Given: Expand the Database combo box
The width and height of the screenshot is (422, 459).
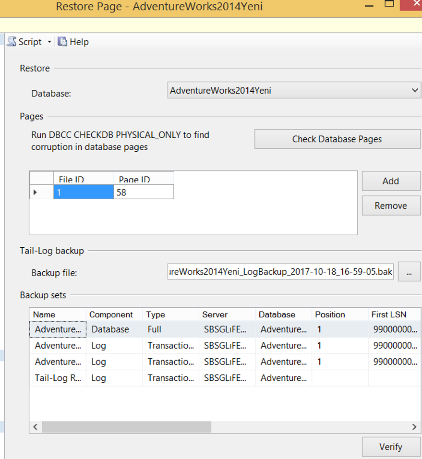Looking at the screenshot, I should pos(294,90).
